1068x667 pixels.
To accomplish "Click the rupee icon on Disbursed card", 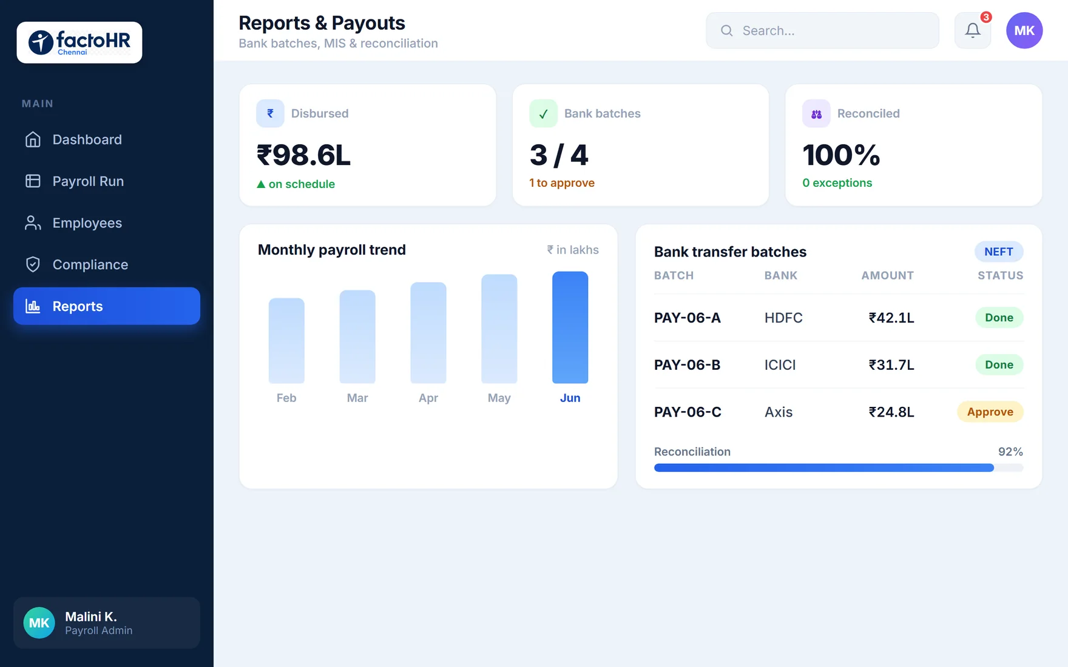I will tap(270, 113).
